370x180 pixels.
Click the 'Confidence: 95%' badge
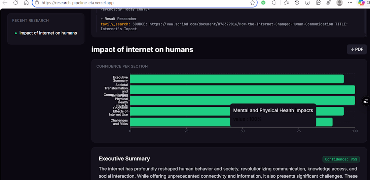(x=341, y=159)
